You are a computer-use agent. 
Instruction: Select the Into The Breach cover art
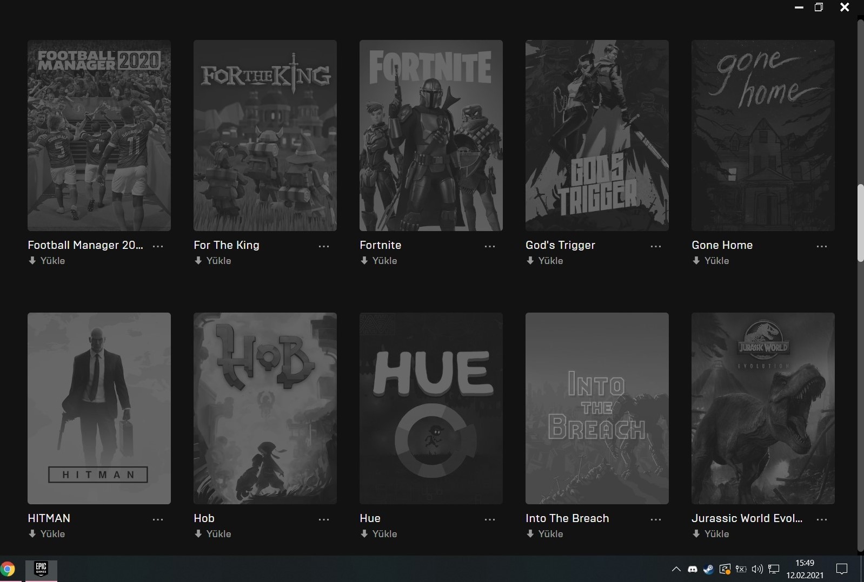tap(597, 409)
